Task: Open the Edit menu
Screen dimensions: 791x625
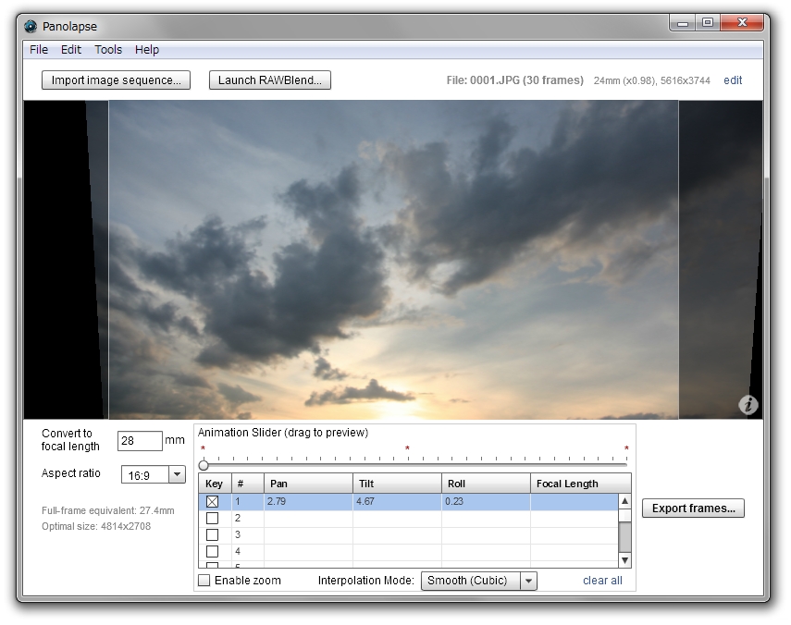Action: pyautogui.click(x=70, y=50)
